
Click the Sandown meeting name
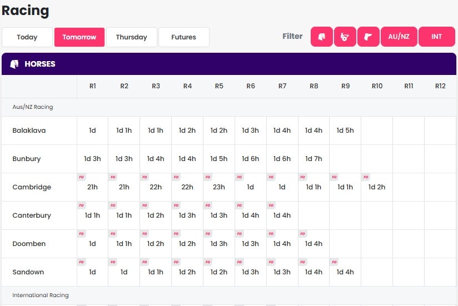[x=28, y=272]
